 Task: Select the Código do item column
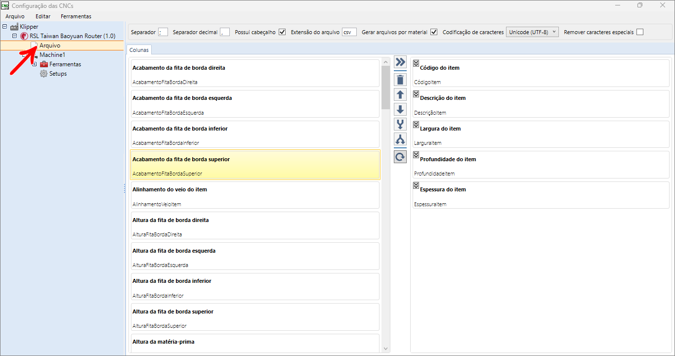pos(541,73)
